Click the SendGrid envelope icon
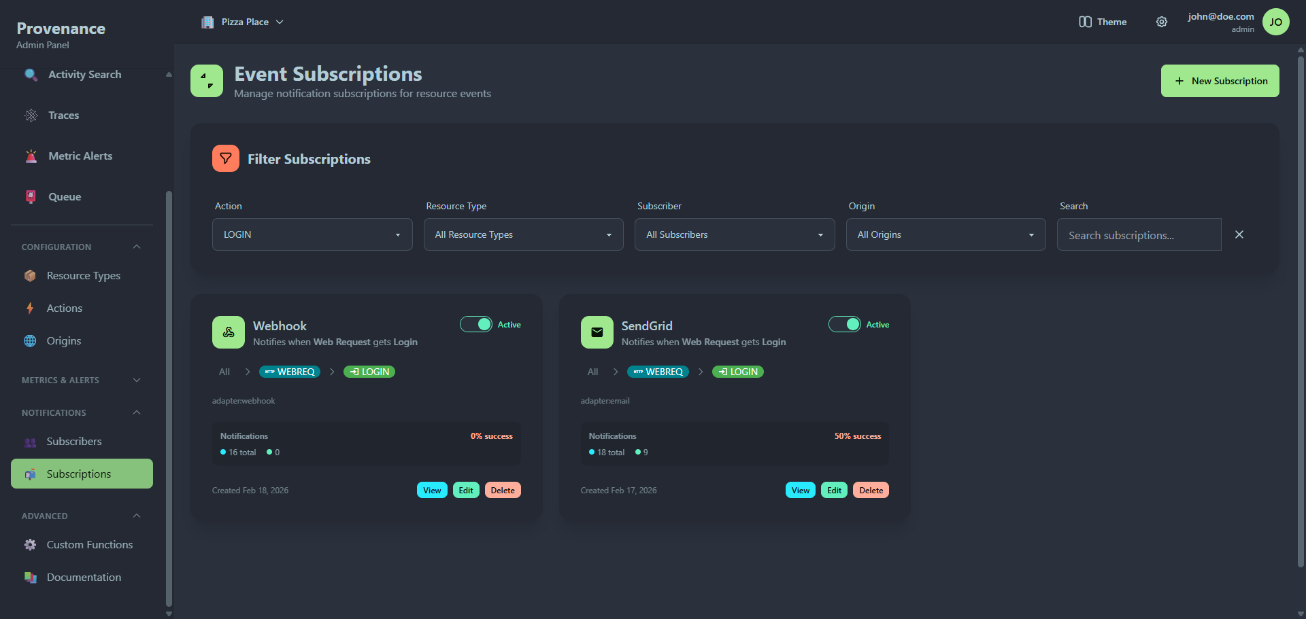This screenshot has width=1306, height=619. (x=597, y=332)
